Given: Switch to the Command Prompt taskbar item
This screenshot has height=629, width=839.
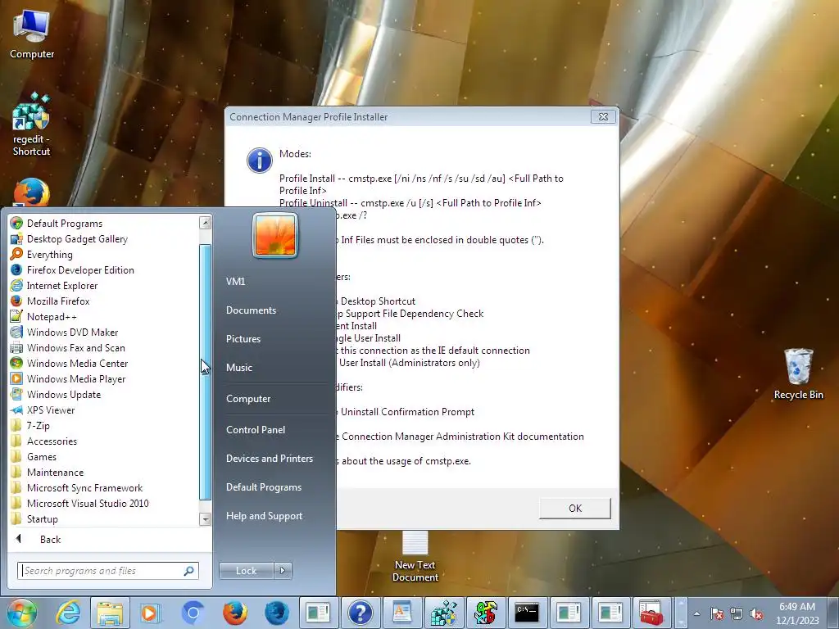Looking at the screenshot, I should (x=527, y=613).
